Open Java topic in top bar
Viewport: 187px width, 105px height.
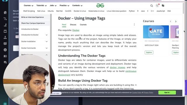tap(143, 11)
